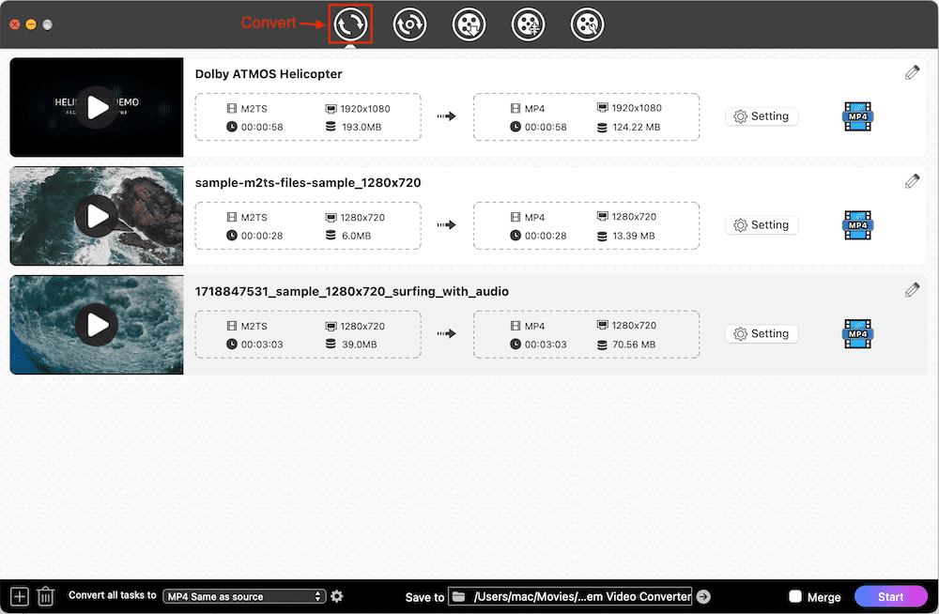The image size is (939, 614).
Task: Select the Dolby ATMOS Helicopter title
Action: point(269,73)
